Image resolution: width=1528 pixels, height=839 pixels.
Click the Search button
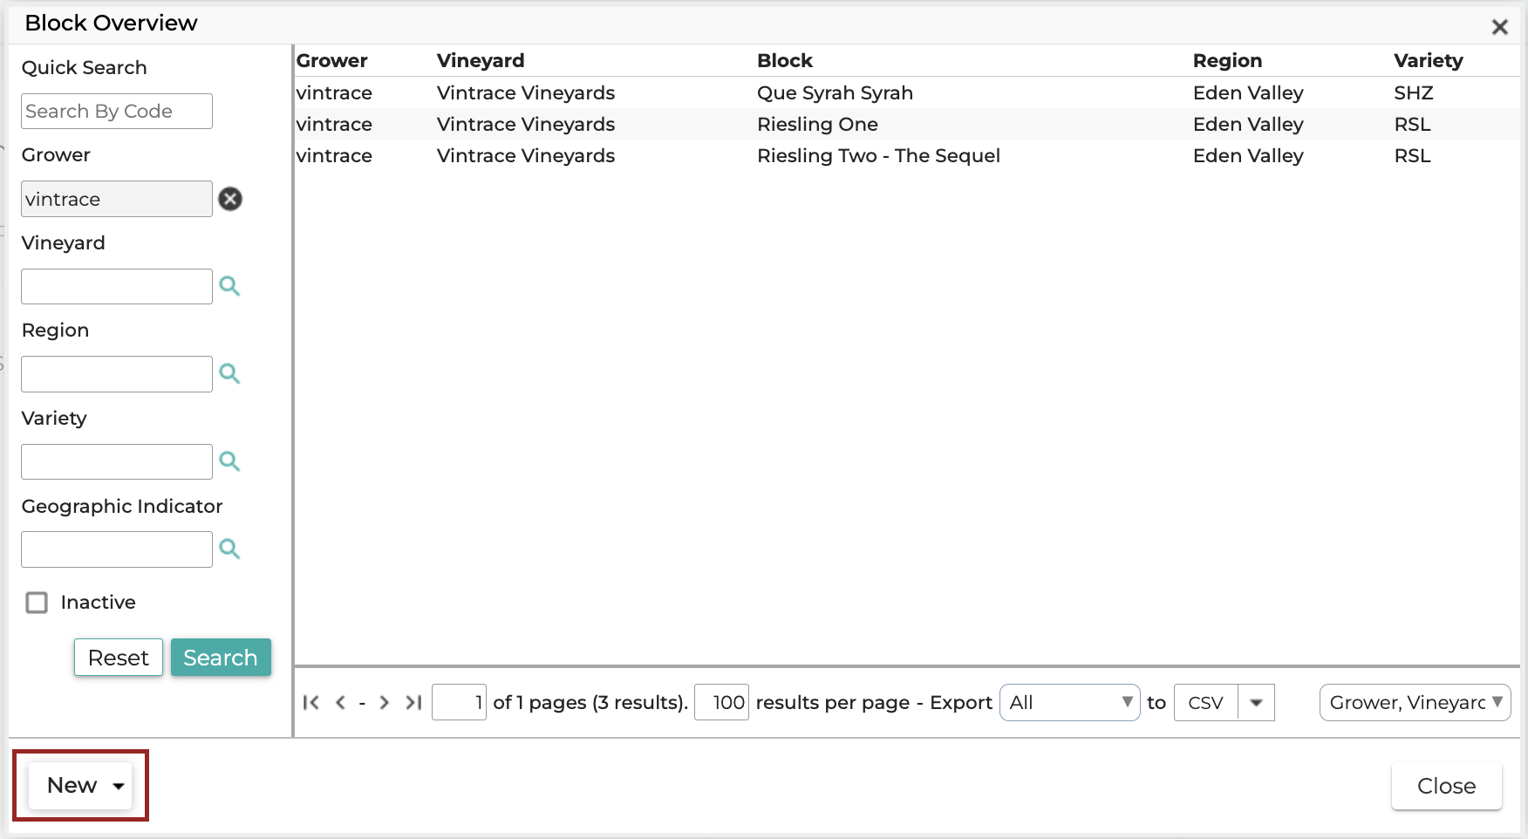click(x=221, y=658)
